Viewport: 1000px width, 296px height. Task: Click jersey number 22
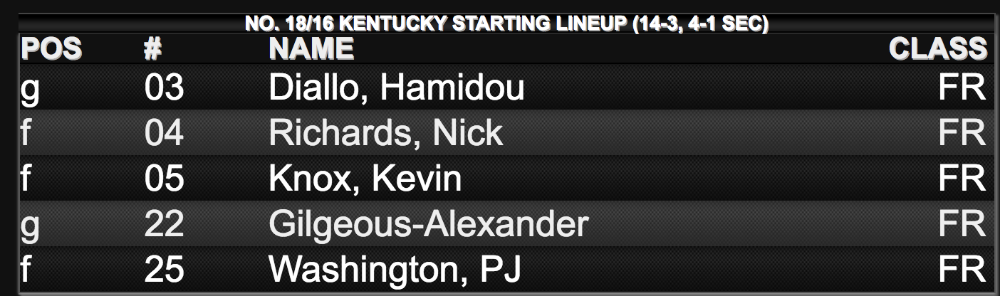point(164,225)
